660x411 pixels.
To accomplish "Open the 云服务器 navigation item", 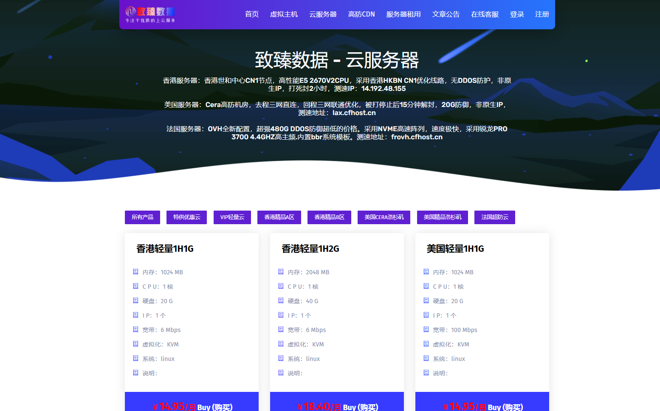I will click(x=323, y=14).
